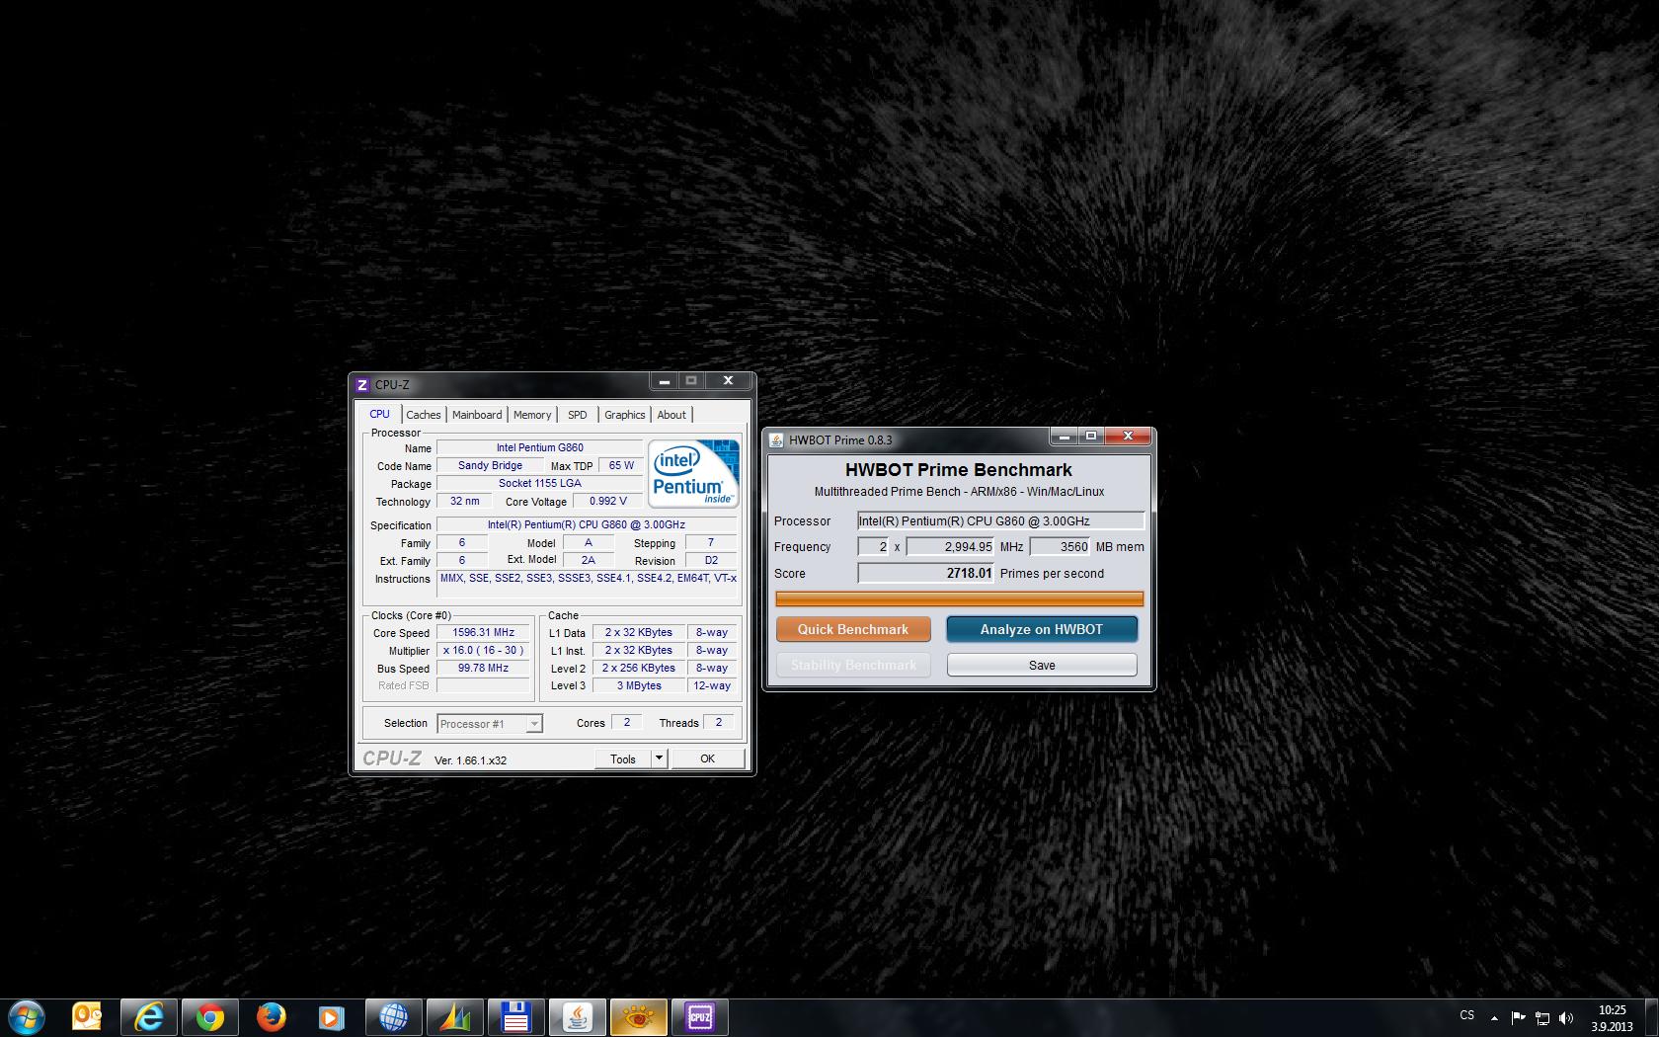Click the 2,994.95 MHz frequency field
The width and height of the screenshot is (1659, 1037).
(x=950, y=546)
